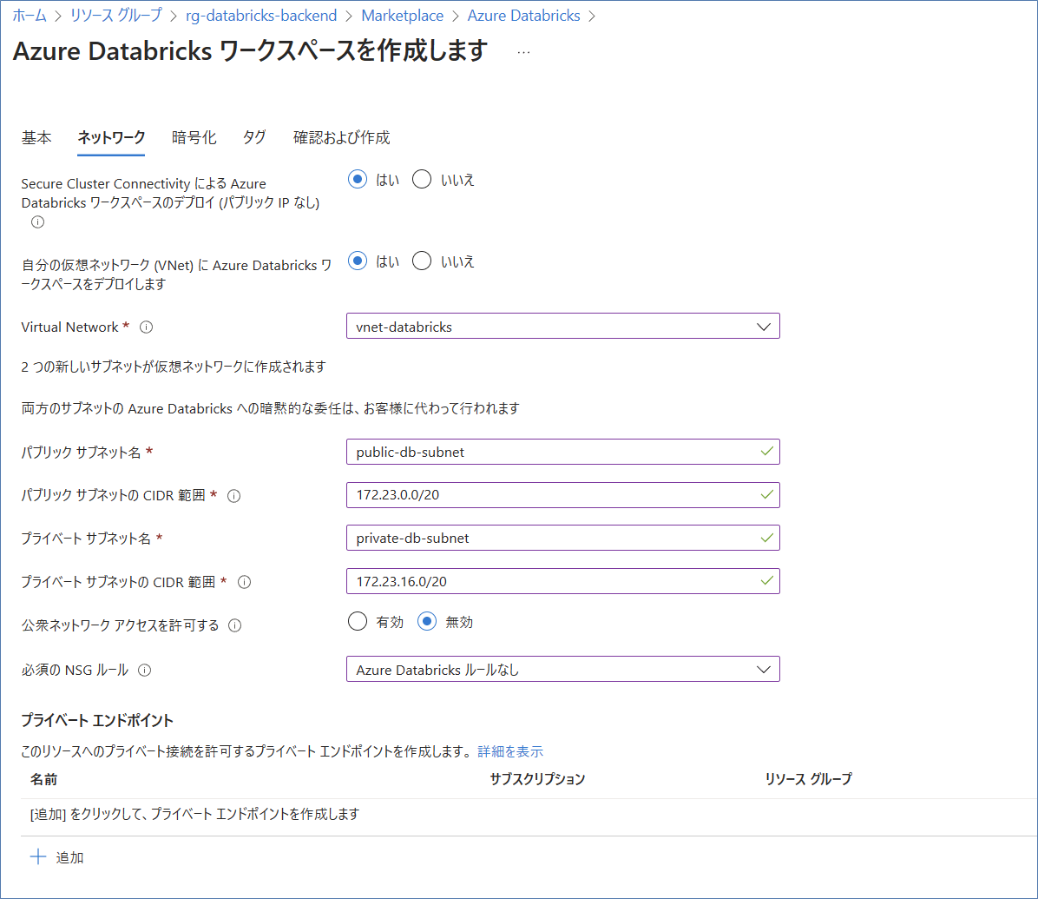Click the plus icon for 追加
1038x899 pixels.
tap(37, 856)
